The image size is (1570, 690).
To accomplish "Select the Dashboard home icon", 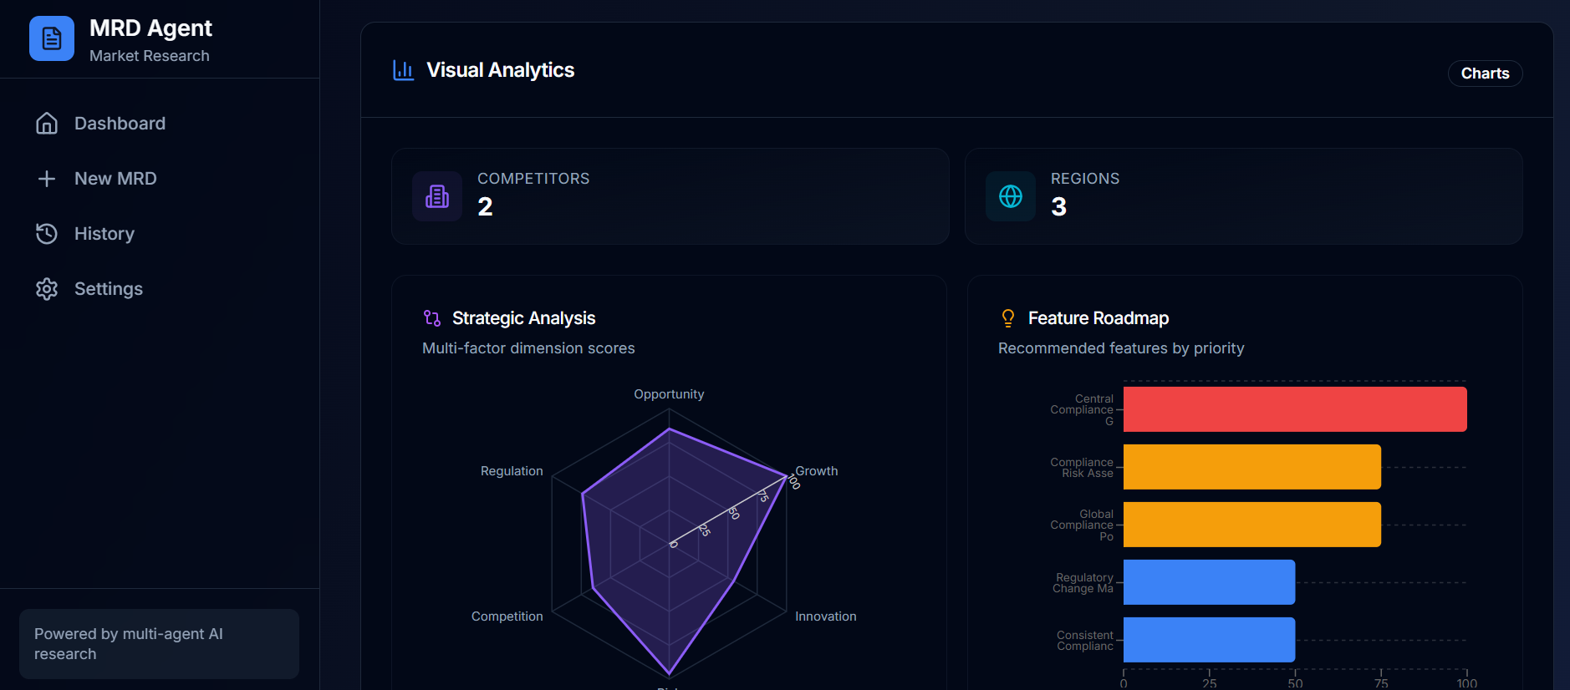I will click(47, 123).
